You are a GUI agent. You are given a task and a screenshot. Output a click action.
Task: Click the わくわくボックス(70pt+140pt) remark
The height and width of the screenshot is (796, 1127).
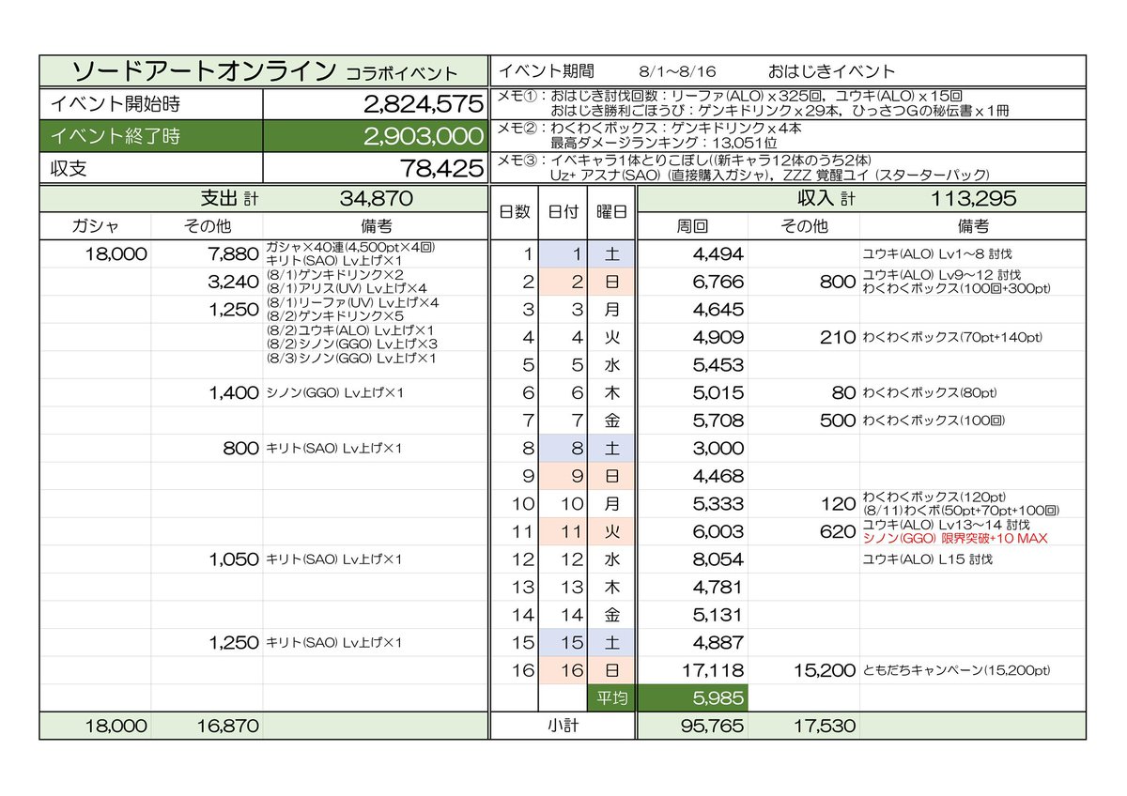952,338
